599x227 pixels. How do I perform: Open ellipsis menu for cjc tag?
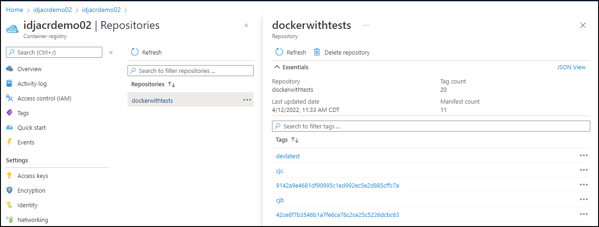coord(583,170)
